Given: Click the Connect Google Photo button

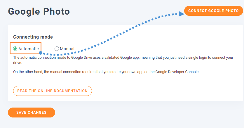Looking at the screenshot, I should [x=213, y=11].
